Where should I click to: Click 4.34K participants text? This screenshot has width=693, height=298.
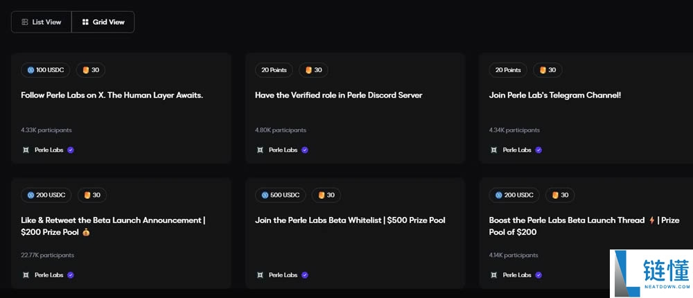click(514, 130)
